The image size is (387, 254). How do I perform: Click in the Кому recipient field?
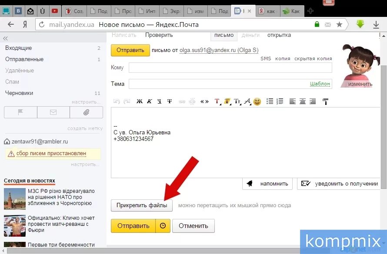pos(230,68)
